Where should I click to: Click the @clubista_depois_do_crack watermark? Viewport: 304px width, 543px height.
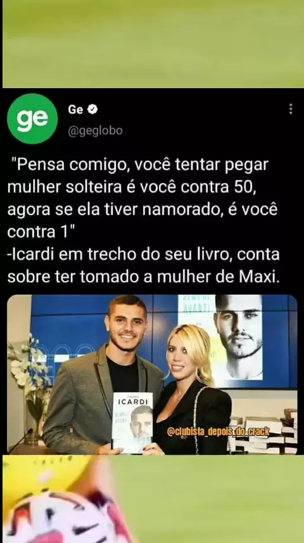click(218, 431)
